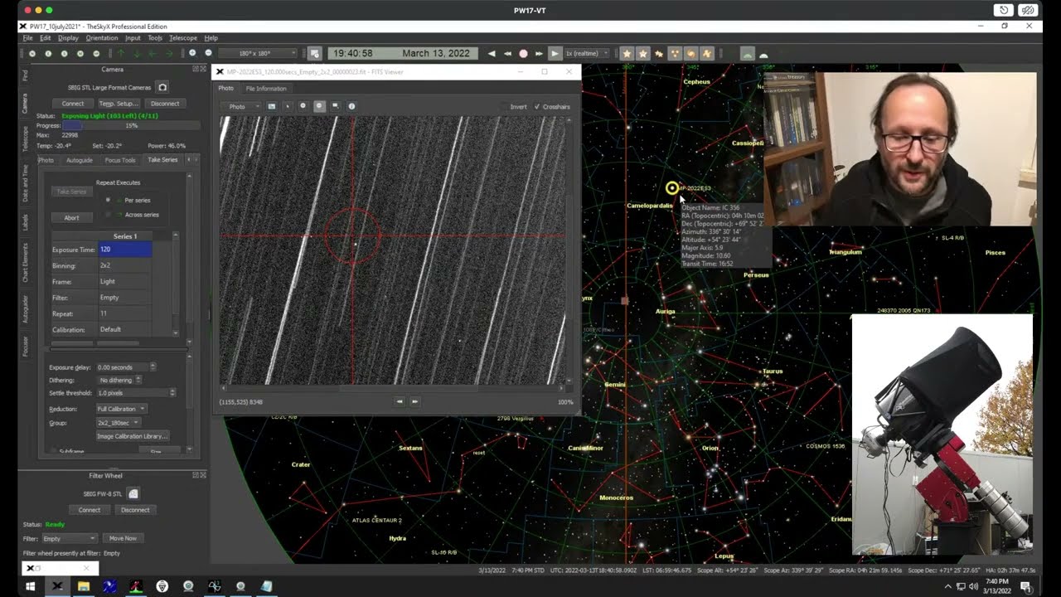Click the date and time calendar icon
This screenshot has width=1061, height=597.
(314, 53)
